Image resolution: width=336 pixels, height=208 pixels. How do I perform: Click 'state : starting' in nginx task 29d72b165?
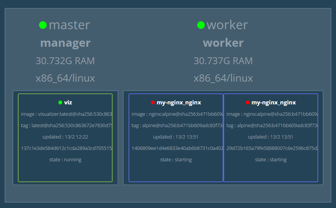271,160
